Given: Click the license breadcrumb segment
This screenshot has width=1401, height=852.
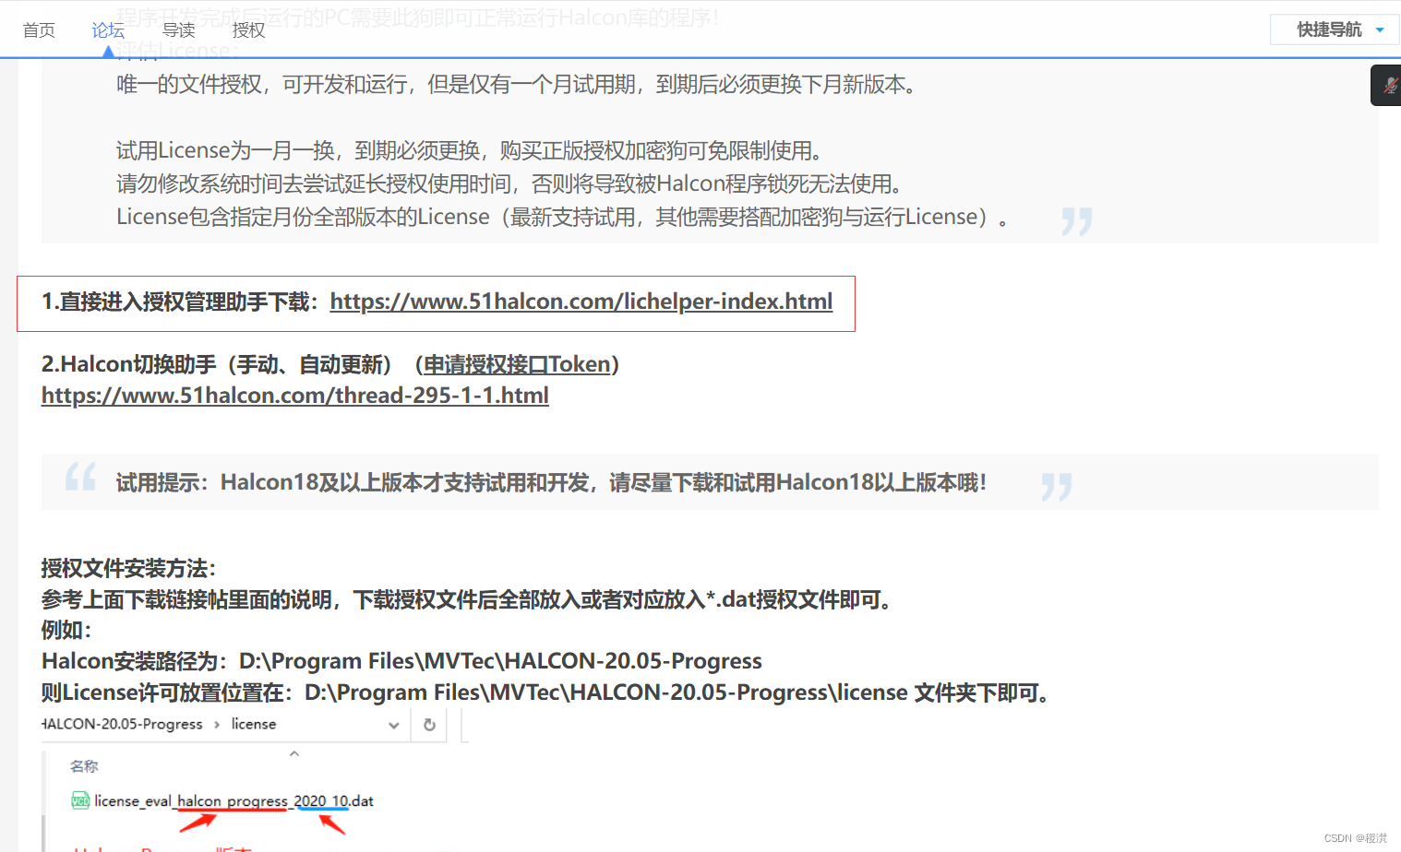Looking at the screenshot, I should [x=254, y=724].
